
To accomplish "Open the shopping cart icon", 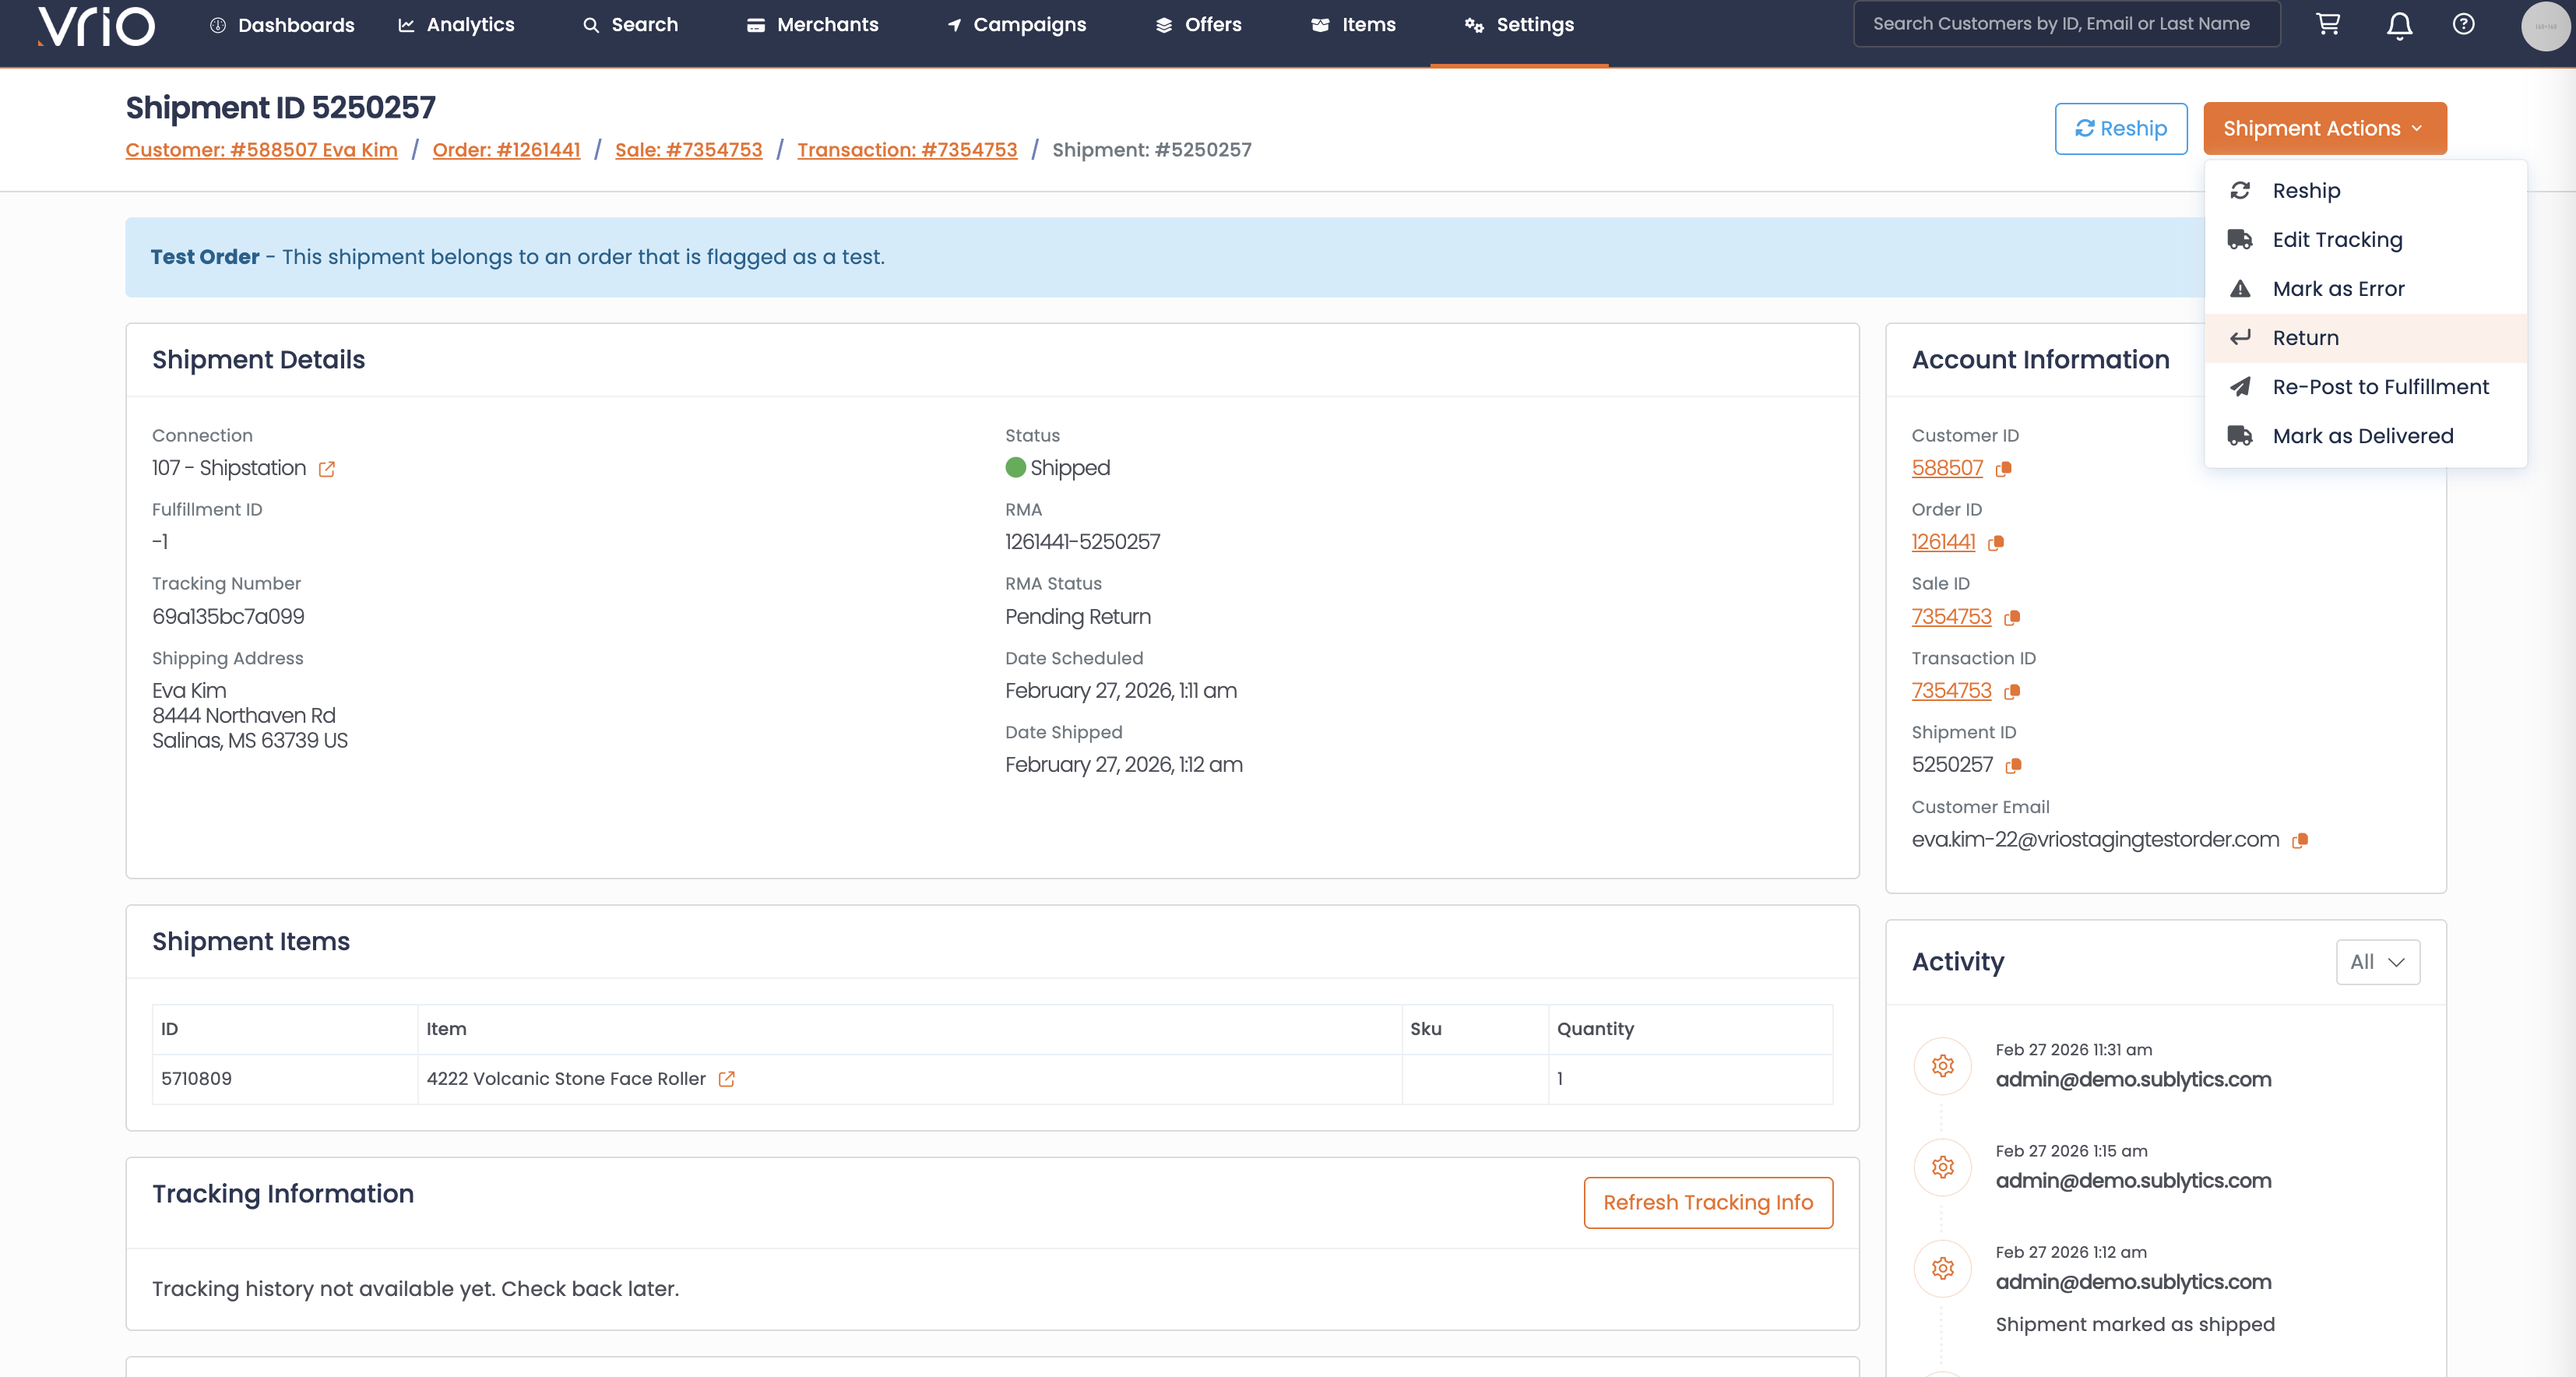I will click(x=2328, y=24).
